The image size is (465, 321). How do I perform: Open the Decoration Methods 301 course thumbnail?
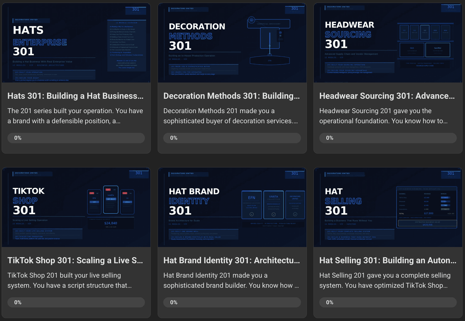[232, 43]
